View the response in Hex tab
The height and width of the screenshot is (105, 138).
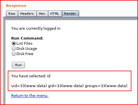pos(42,14)
